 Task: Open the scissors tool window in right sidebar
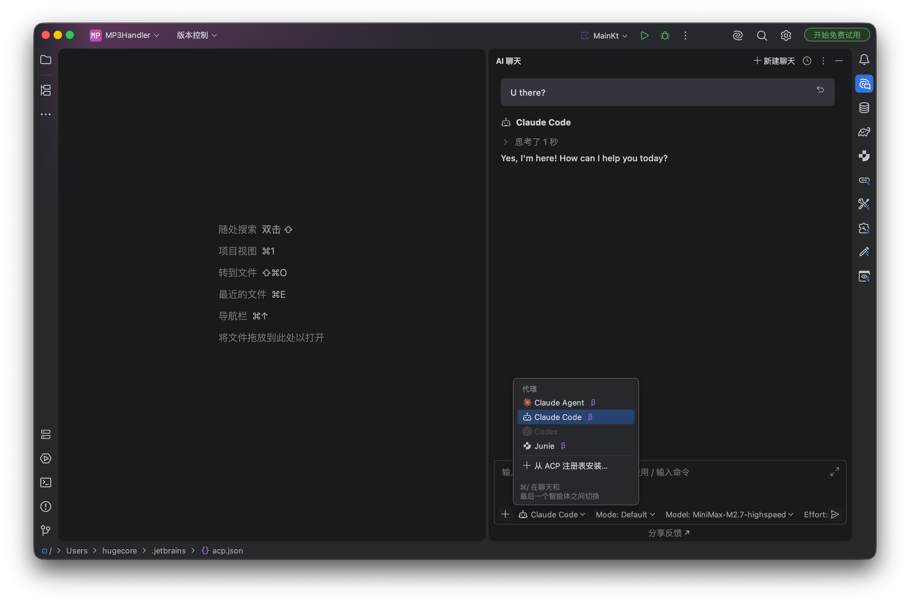864,204
